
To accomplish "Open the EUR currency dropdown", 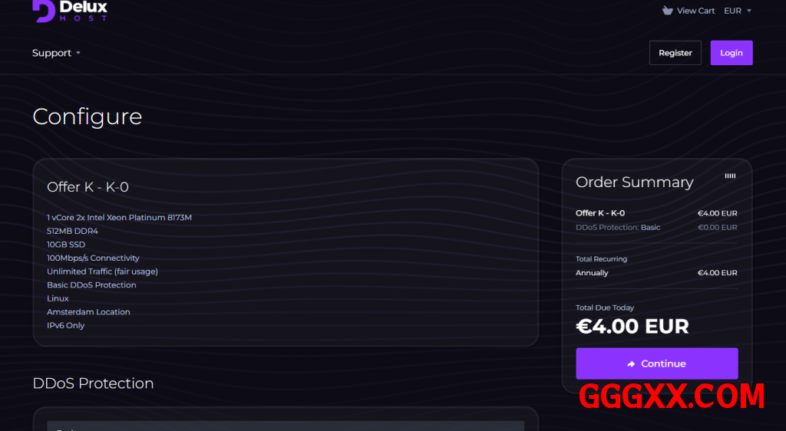I will click(x=738, y=11).
